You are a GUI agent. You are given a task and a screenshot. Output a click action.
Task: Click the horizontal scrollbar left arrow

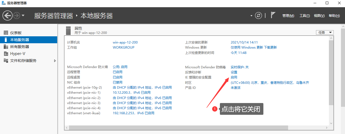67,128
